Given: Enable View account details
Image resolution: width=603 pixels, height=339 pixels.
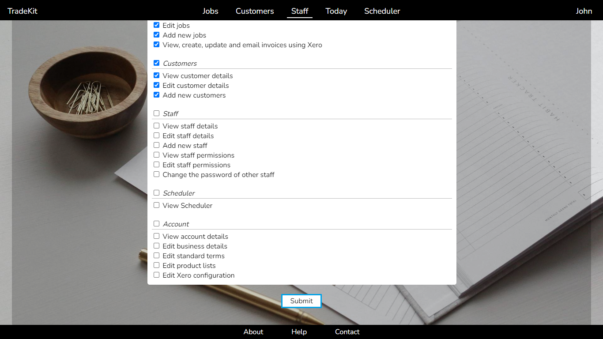Looking at the screenshot, I should (156, 236).
